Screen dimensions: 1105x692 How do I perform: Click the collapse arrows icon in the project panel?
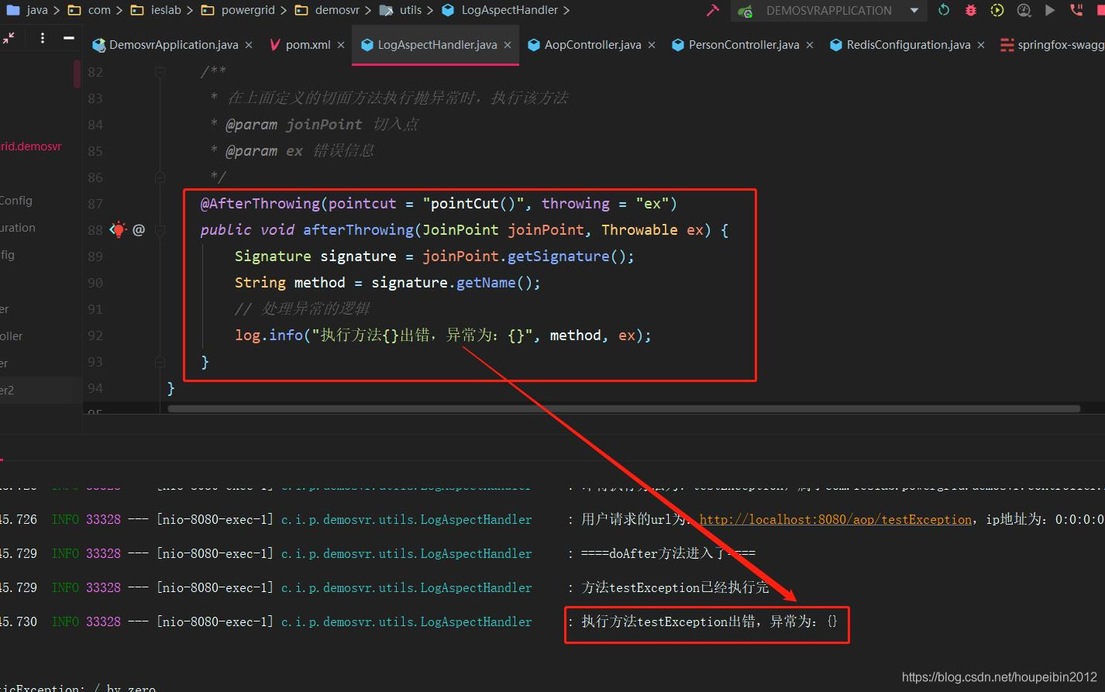pyautogui.click(x=9, y=38)
